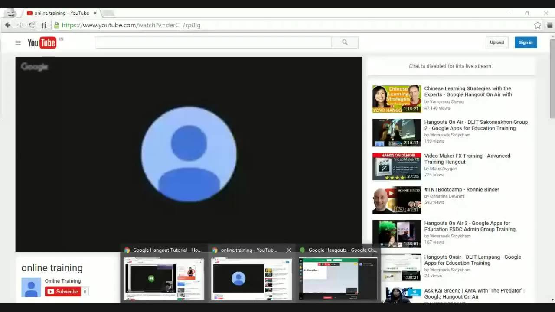Focus the YouTube search input field
Screen dimensions: 555x312
[x=213, y=42]
